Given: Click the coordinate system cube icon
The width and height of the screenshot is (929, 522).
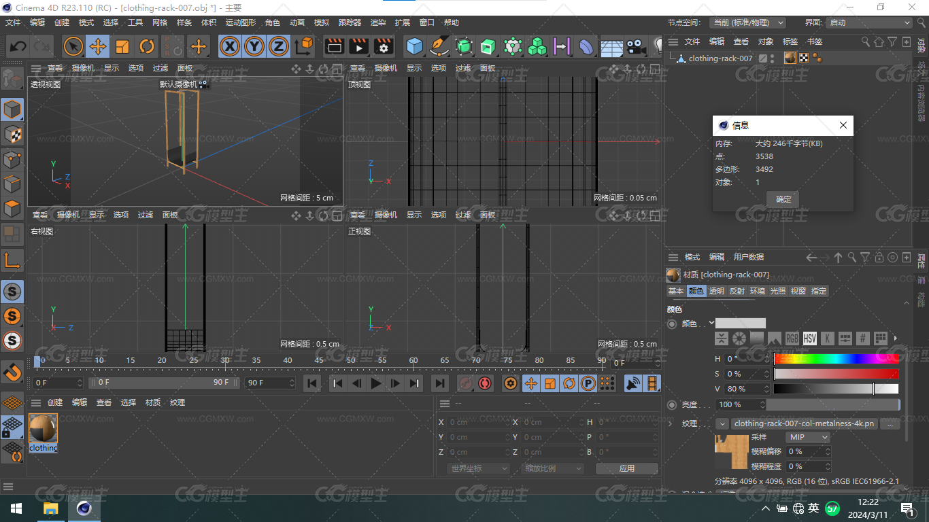Looking at the screenshot, I should pyautogui.click(x=305, y=46).
